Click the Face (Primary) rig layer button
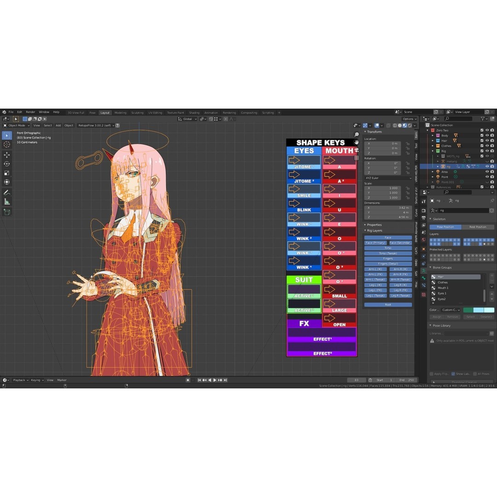 point(376,243)
